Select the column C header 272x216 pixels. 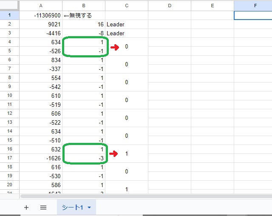coord(127,6)
